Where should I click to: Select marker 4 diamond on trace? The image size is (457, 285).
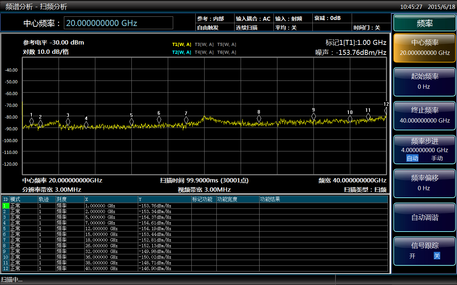pos(86,125)
